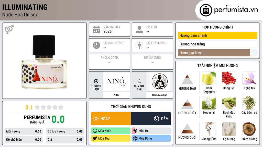
Task: Choose the Mùa Xuân season chip
Action: [x=111, y=131]
